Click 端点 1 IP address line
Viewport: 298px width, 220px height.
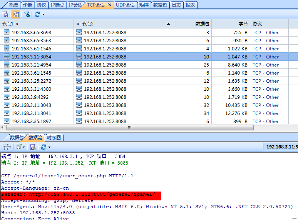[x=63, y=157]
